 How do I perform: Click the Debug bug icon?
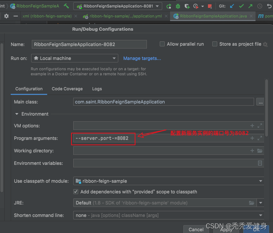178,6
